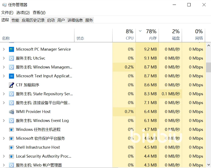Viewport: 211px width, 168px height.
Task: Expand the Microsoft PC Manager Service row
Action: (x=4, y=49)
